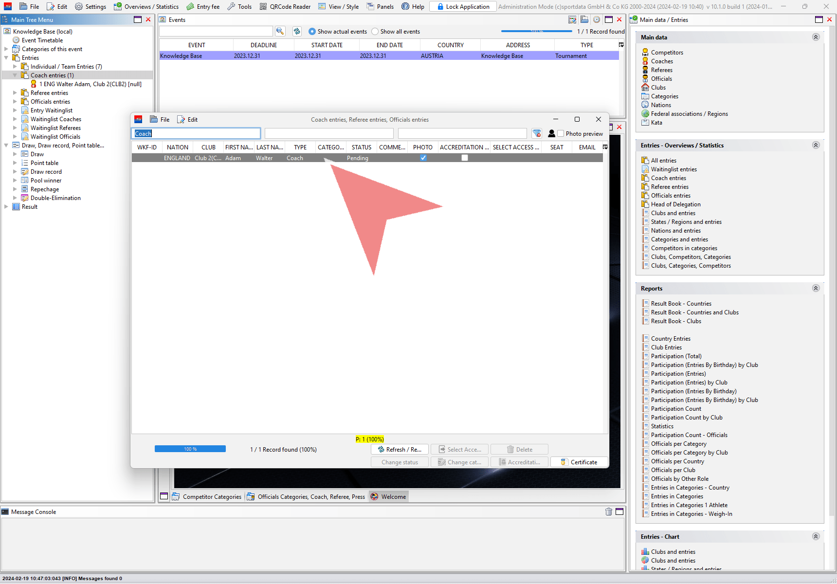
Task: Collapse the Main data section
Action: coord(816,37)
